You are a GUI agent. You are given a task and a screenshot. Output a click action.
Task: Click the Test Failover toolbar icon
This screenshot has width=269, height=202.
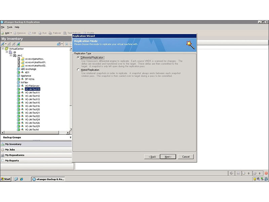65,33
